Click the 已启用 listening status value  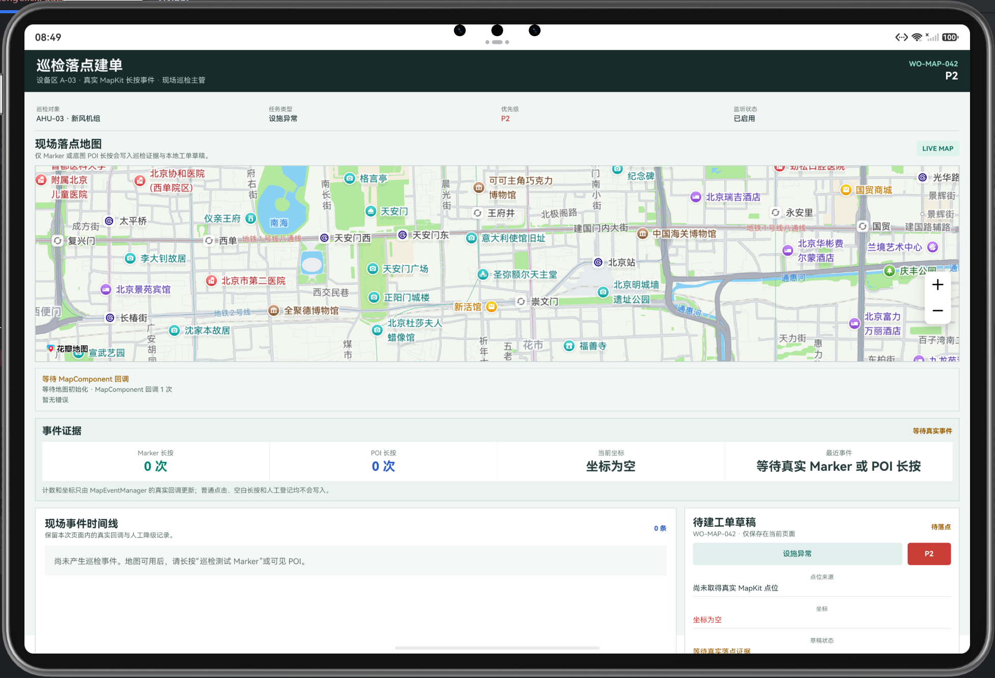[744, 119]
